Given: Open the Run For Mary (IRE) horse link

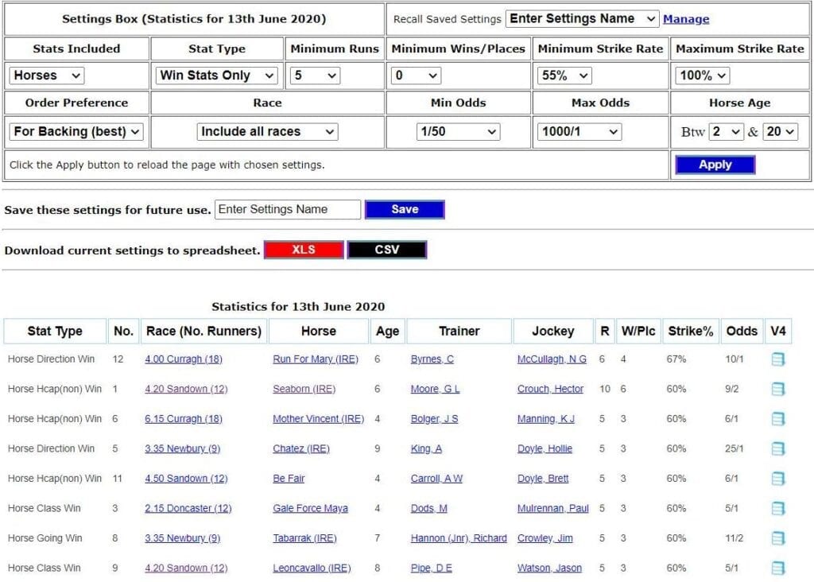Looking at the screenshot, I should (x=315, y=359).
